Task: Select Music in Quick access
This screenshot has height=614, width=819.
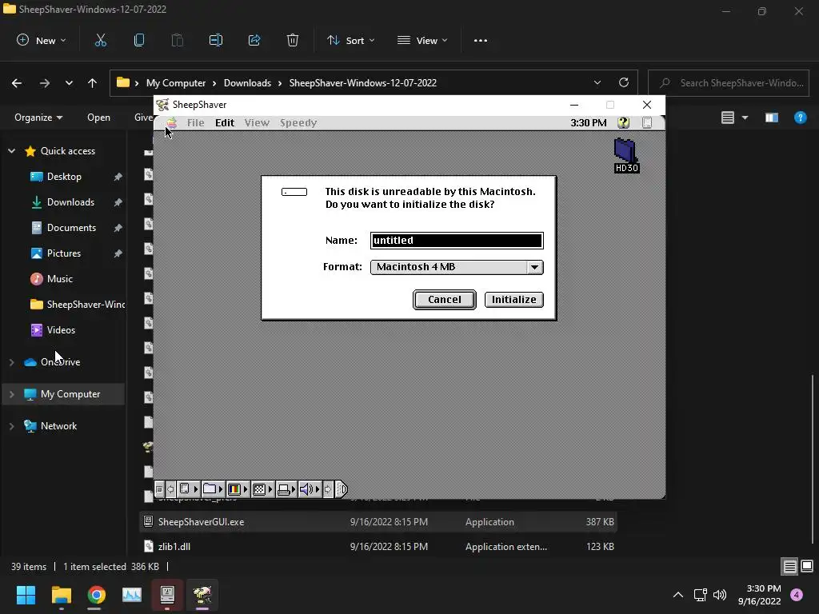Action: tap(59, 279)
